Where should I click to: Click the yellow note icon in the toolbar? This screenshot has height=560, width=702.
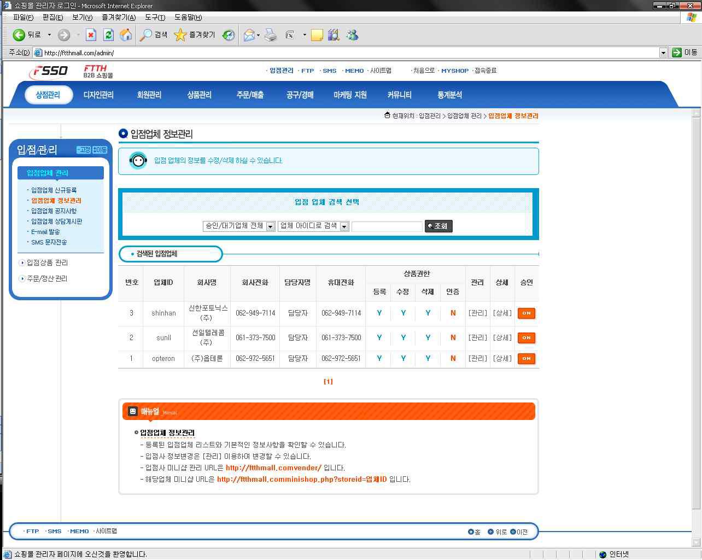tap(317, 36)
